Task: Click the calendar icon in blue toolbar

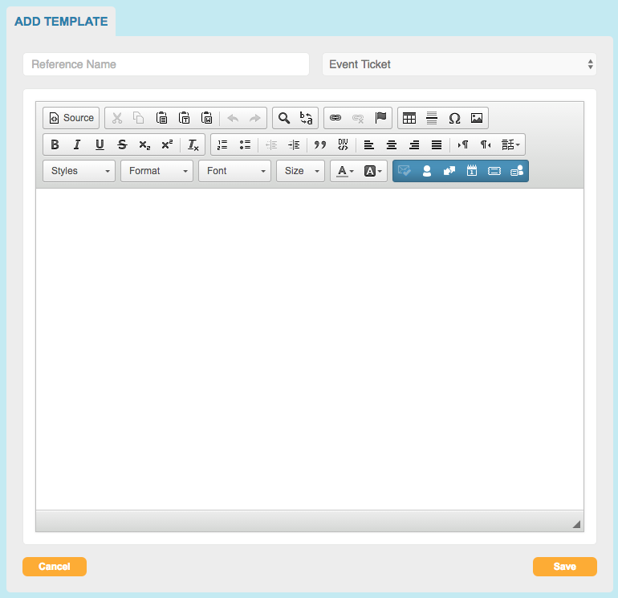Action: [472, 170]
